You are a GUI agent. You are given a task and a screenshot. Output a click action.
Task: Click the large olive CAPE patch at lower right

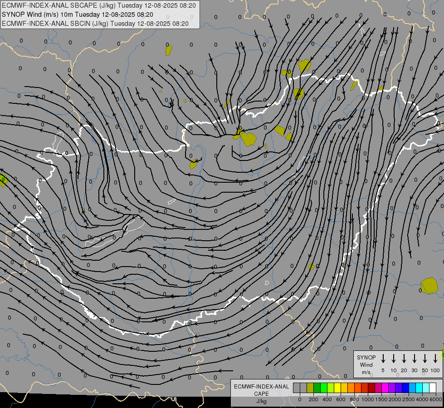pos(429,286)
